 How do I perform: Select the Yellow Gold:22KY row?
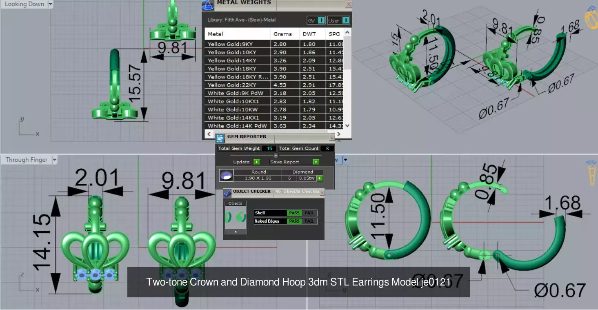click(x=274, y=85)
